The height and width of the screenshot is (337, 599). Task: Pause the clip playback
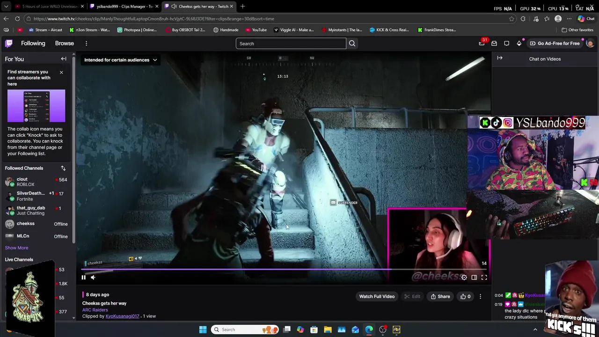pyautogui.click(x=84, y=278)
